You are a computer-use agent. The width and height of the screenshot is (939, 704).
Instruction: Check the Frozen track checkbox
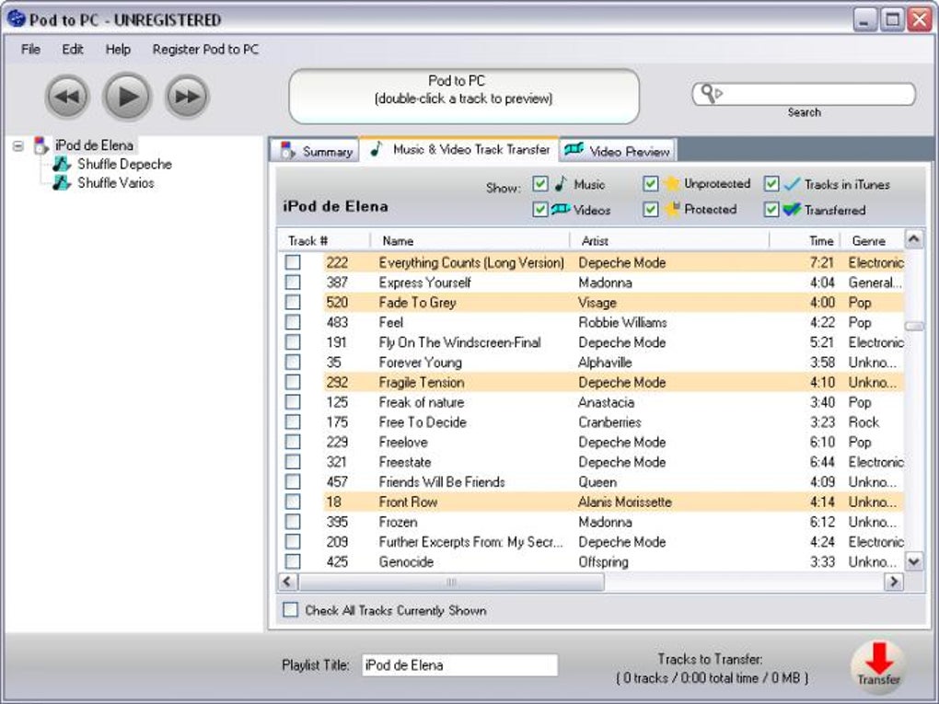click(x=293, y=522)
